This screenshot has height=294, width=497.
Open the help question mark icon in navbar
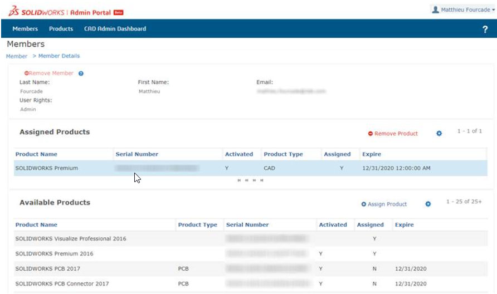[485, 29]
